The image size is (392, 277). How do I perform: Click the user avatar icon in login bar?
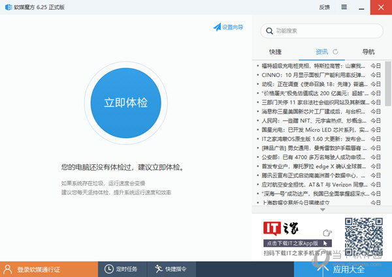tap(8, 269)
